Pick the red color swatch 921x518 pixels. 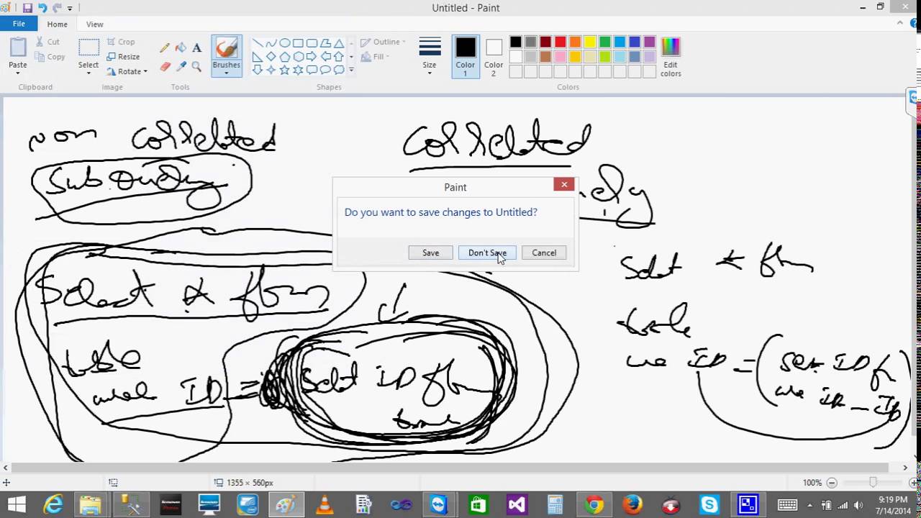pos(561,42)
